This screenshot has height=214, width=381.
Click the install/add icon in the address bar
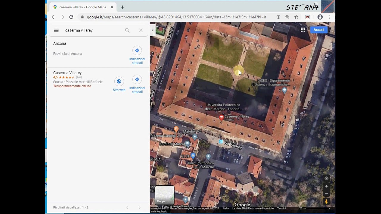pyautogui.click(x=278, y=17)
